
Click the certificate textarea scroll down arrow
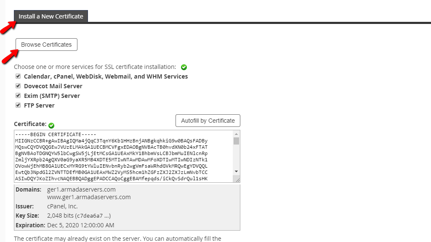pos(237,171)
